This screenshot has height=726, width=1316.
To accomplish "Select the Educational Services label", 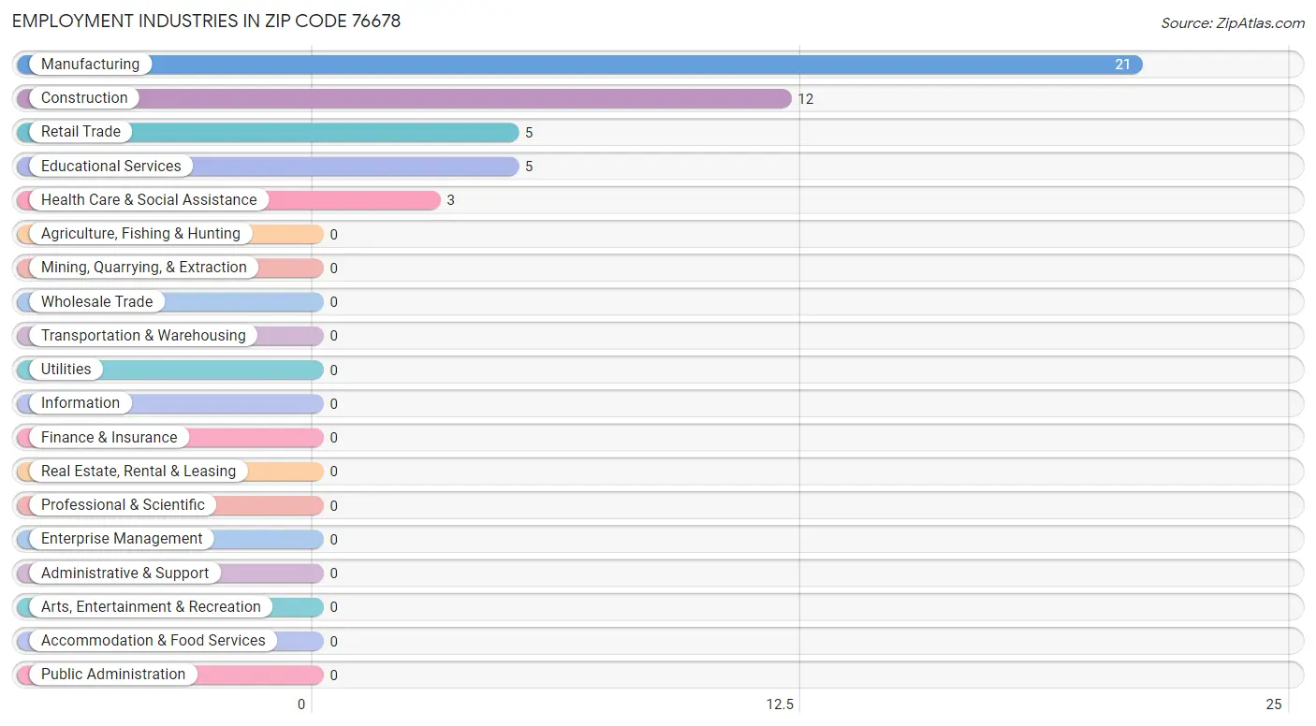I will click(x=110, y=166).
